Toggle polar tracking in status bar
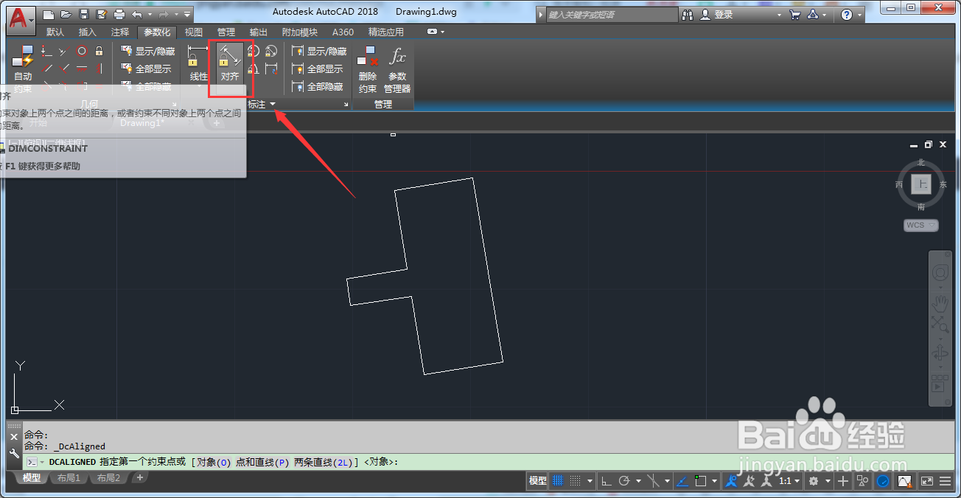Viewport: 961px width, 498px height. click(624, 481)
